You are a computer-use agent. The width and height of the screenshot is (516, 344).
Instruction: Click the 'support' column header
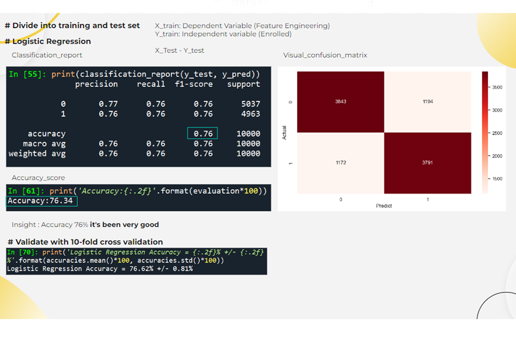click(243, 84)
